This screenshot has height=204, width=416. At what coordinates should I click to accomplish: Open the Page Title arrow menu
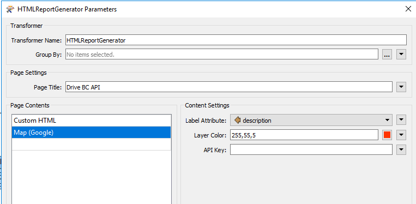(401, 87)
